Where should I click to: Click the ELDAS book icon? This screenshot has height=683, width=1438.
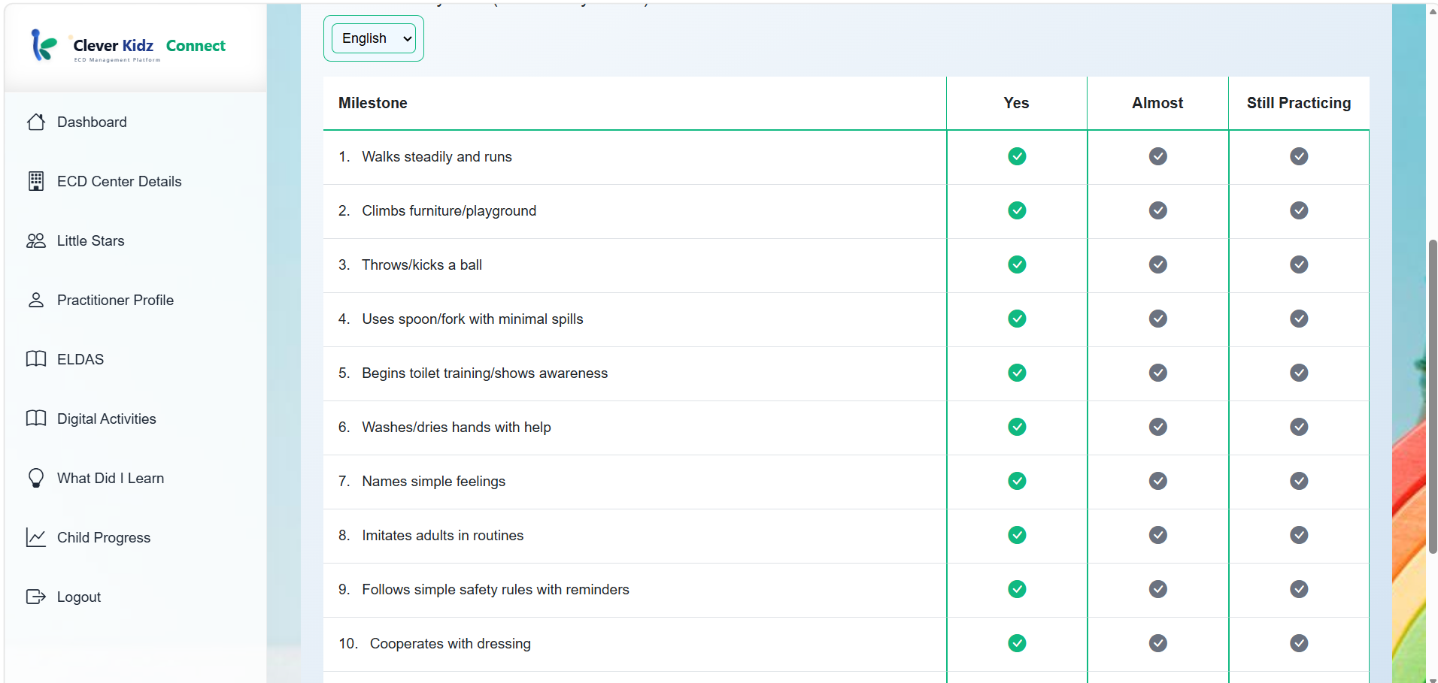[36, 359]
